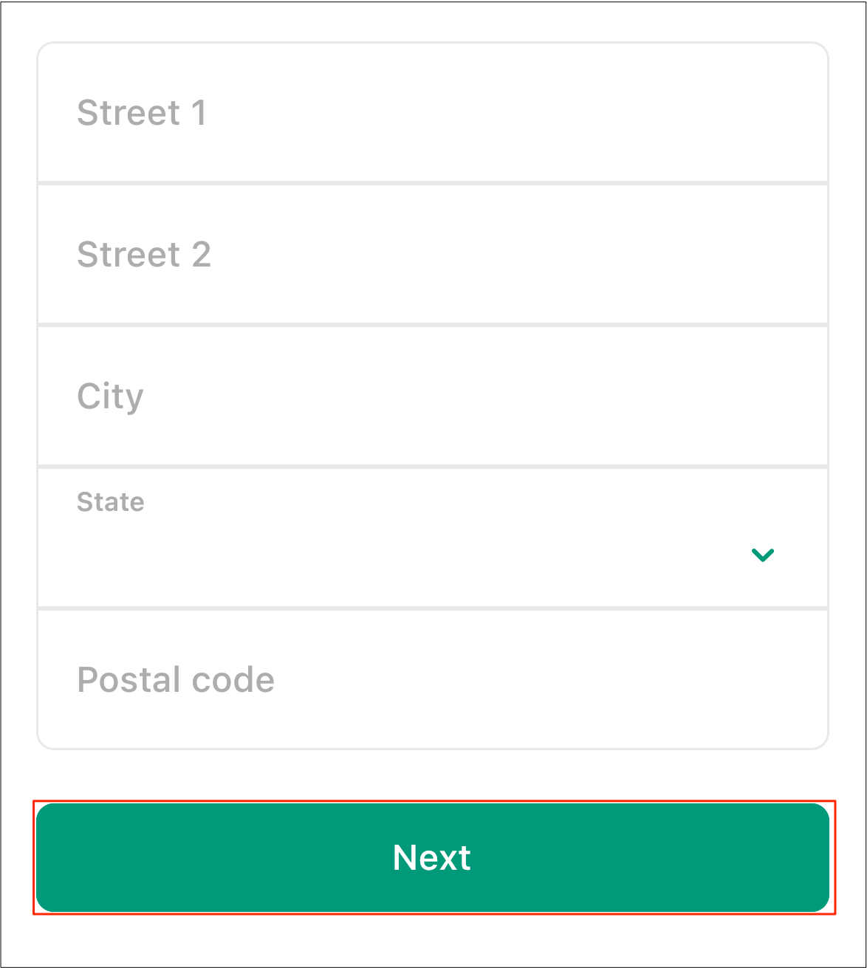Activate the first street address line
The image size is (867, 968).
tap(433, 112)
